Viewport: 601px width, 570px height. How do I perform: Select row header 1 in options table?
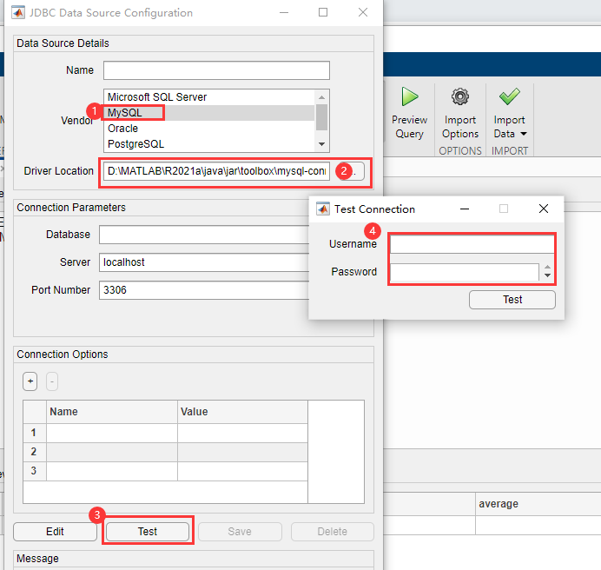[x=35, y=433]
